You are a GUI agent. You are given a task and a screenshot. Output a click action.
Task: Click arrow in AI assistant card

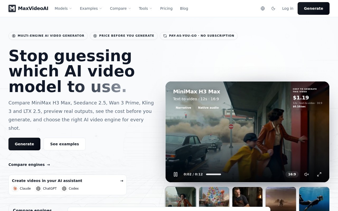122,181
